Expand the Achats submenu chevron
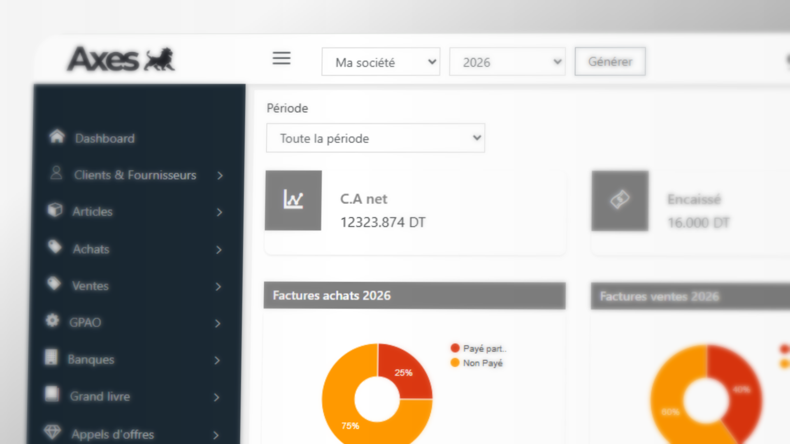Image resolution: width=790 pixels, height=444 pixels. pos(219,250)
